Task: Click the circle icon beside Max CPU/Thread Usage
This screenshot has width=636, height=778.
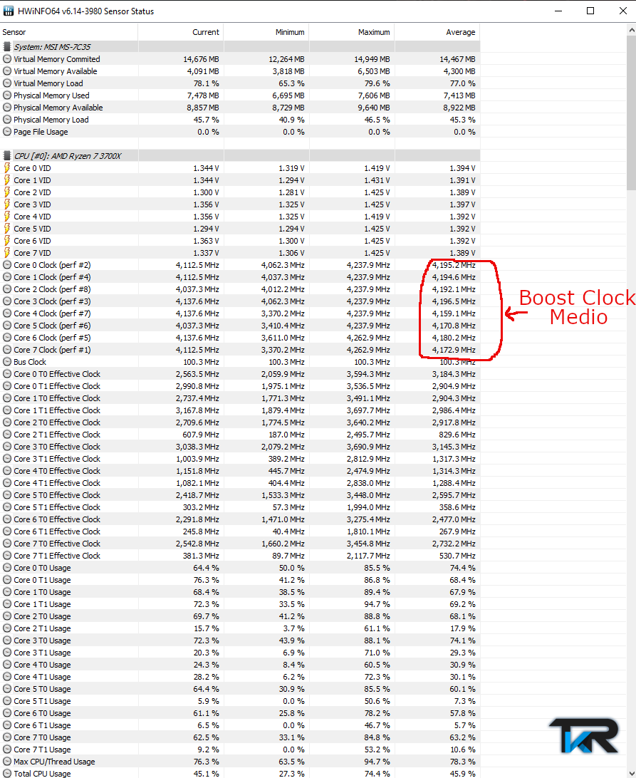Action: click(7, 762)
